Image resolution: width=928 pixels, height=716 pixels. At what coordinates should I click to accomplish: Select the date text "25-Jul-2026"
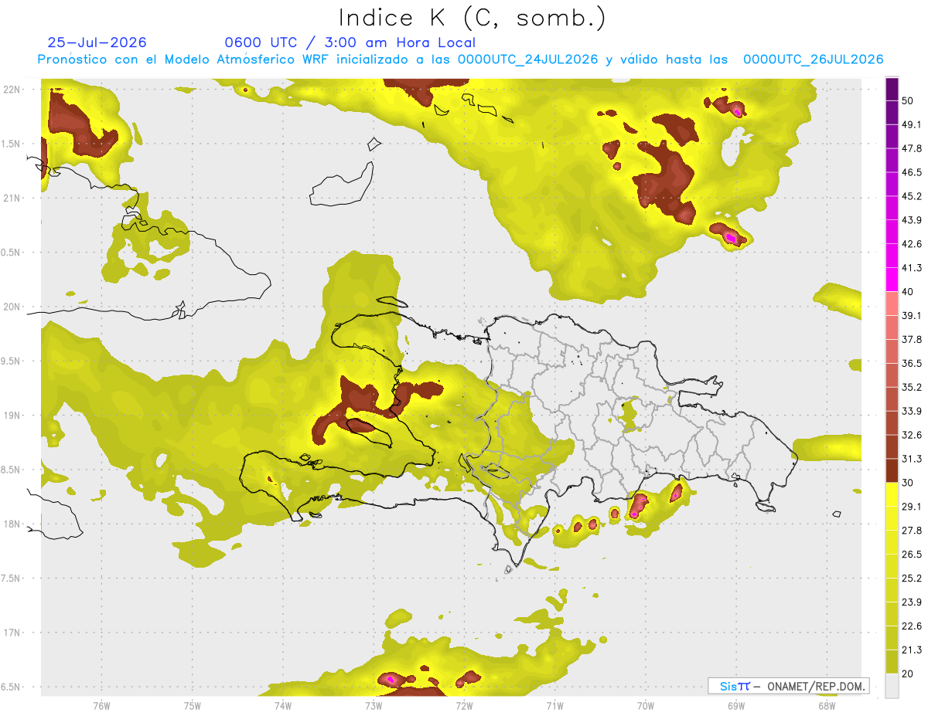pos(97,42)
